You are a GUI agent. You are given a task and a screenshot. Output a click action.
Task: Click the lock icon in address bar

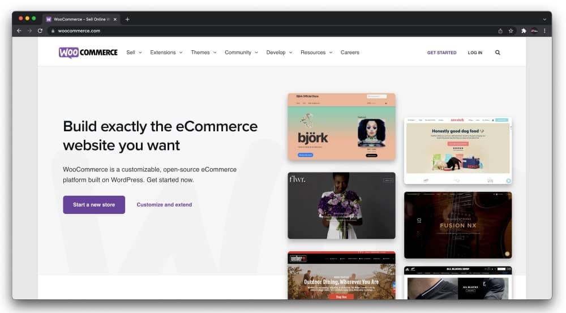[x=53, y=31]
